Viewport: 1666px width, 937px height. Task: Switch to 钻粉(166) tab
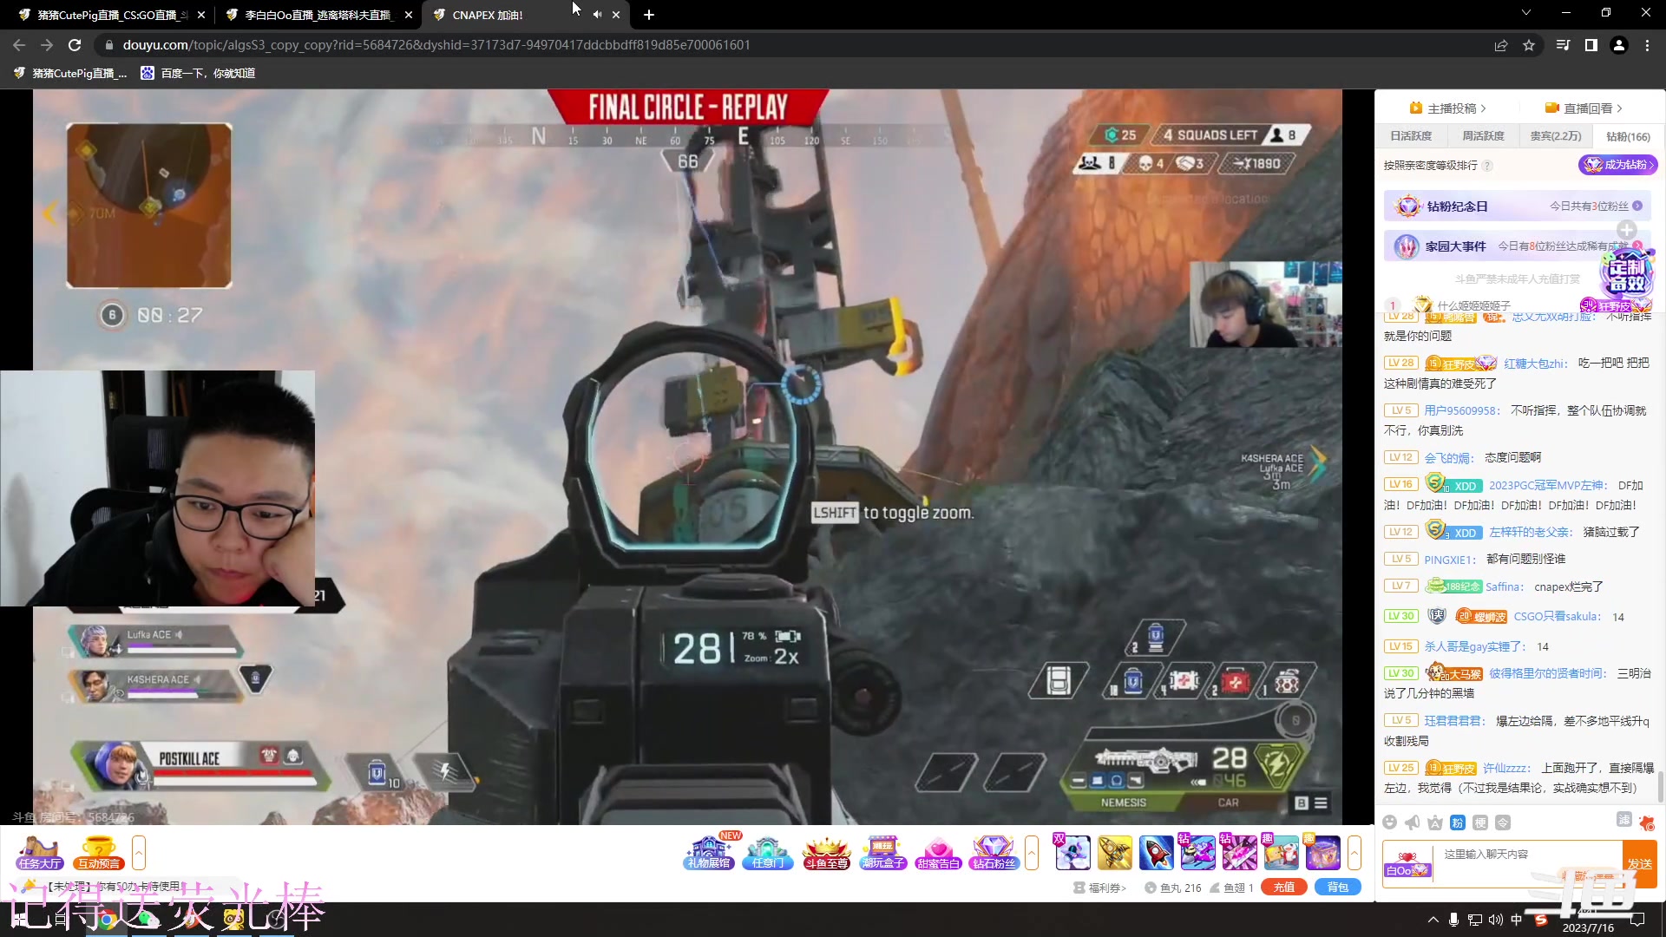click(1628, 137)
